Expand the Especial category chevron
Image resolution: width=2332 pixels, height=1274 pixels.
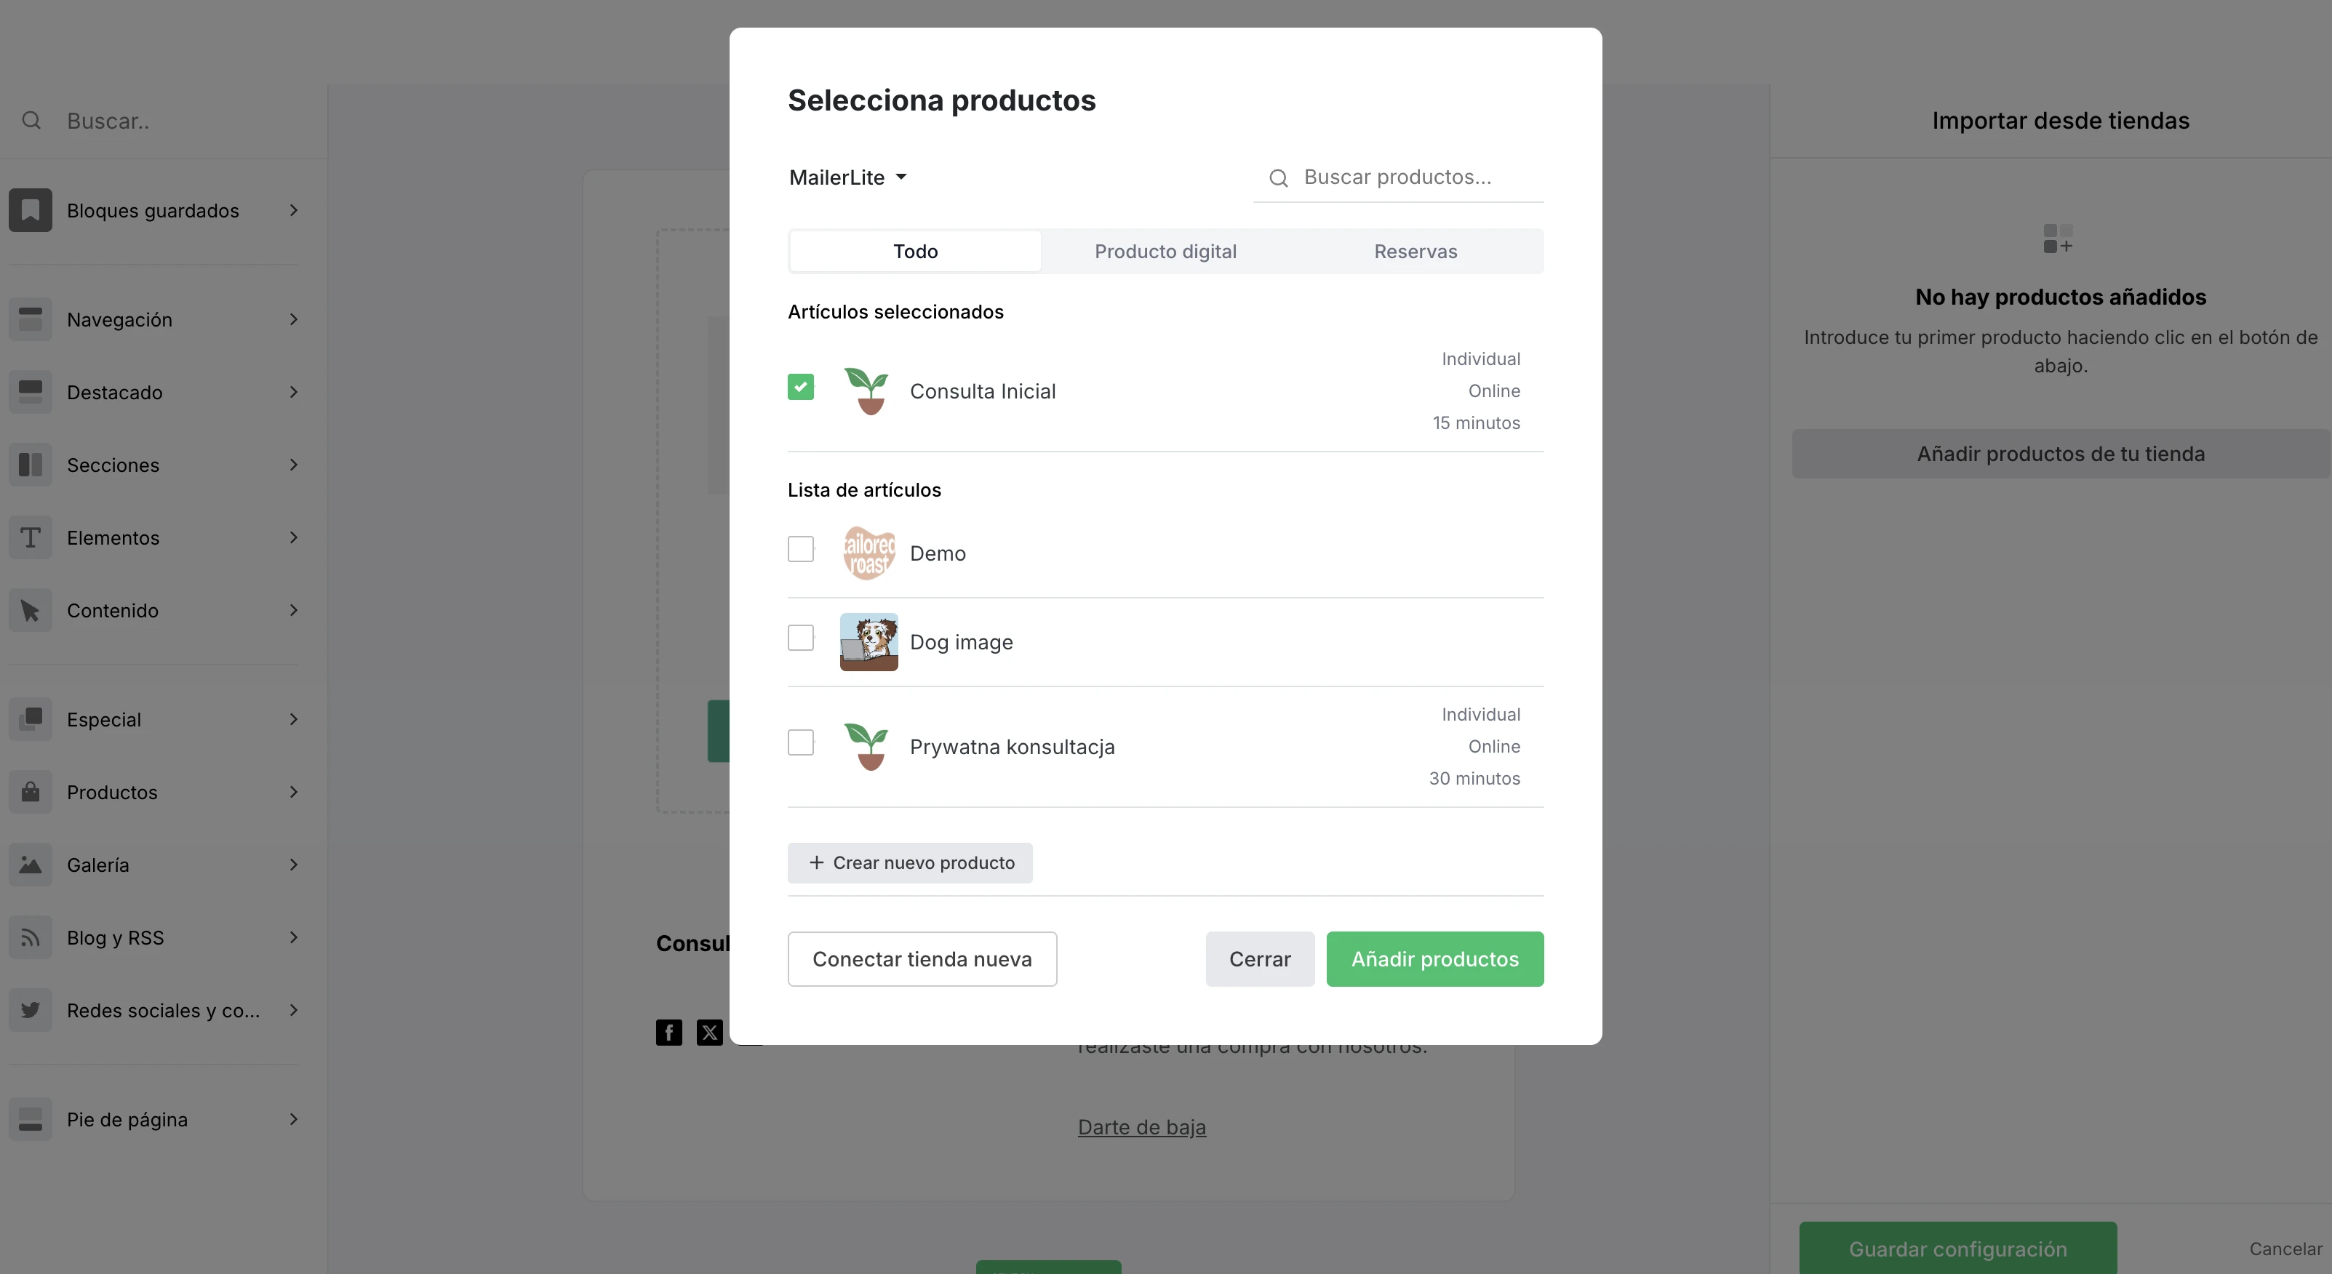(x=293, y=719)
